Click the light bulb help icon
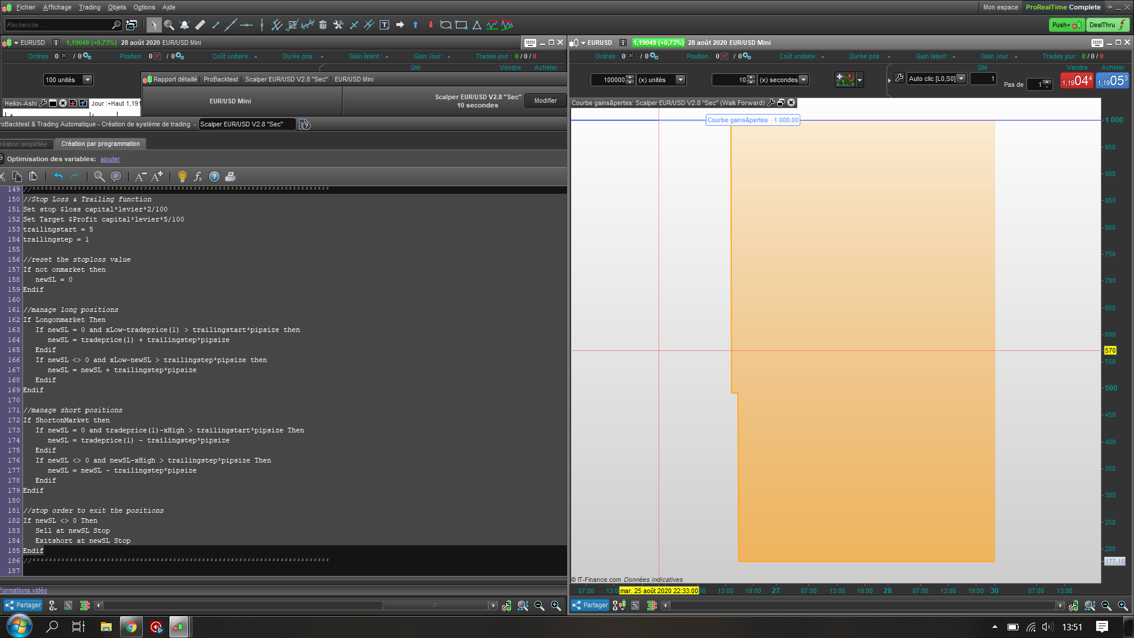This screenshot has width=1134, height=638. click(182, 177)
